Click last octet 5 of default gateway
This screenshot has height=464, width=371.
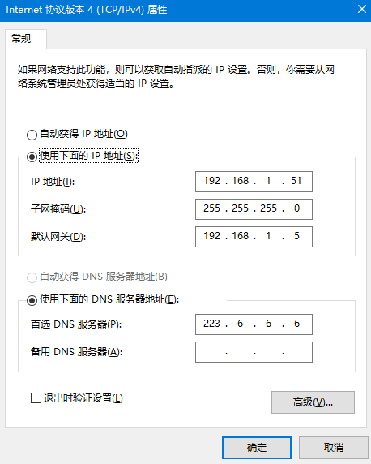pyautogui.click(x=296, y=236)
